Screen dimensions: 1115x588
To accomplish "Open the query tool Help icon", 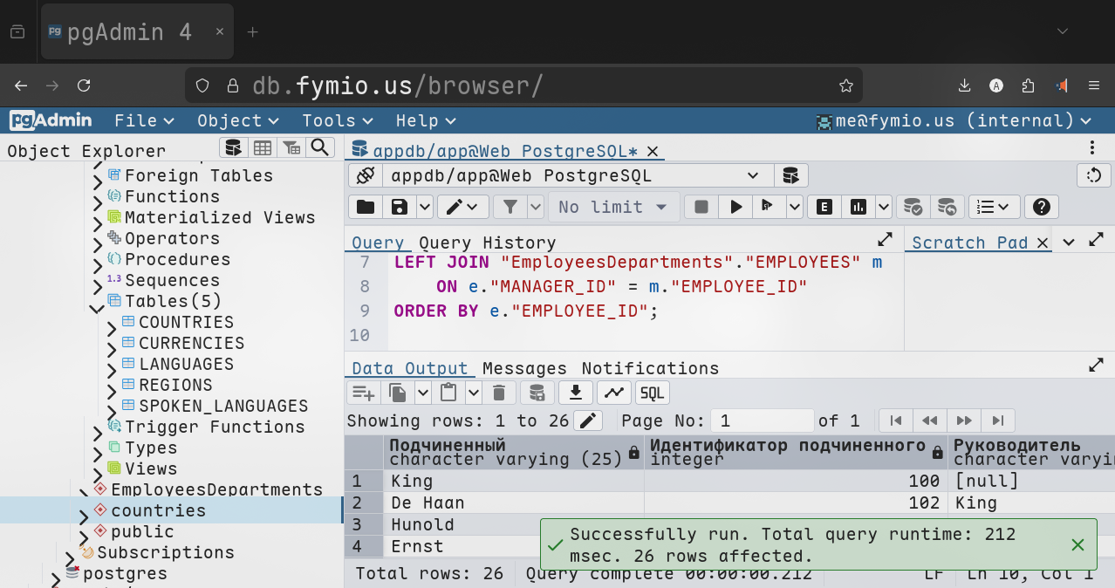I will pos(1040,207).
